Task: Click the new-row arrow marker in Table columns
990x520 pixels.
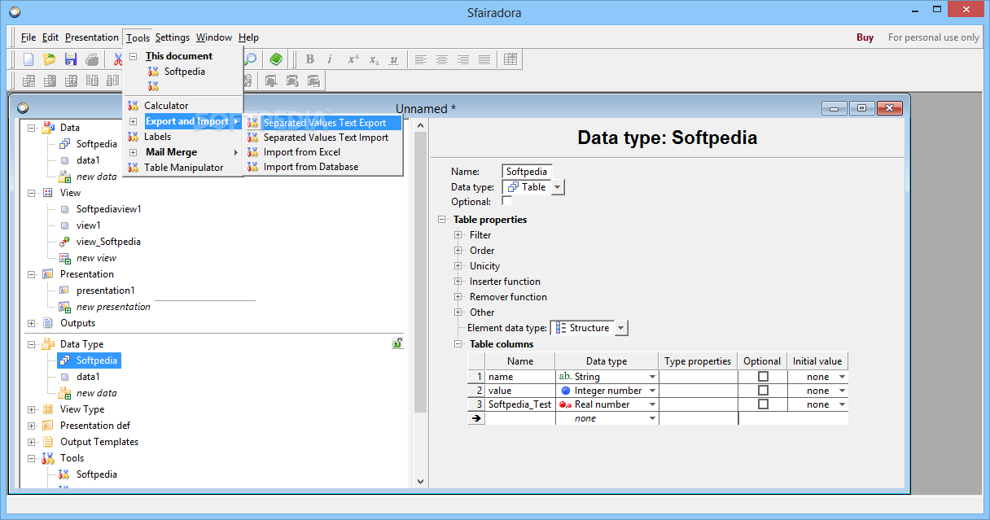Action: [476, 418]
